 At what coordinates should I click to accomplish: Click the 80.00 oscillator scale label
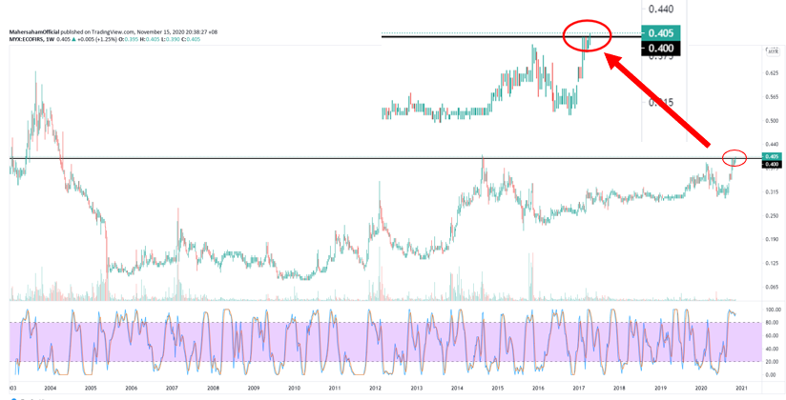[x=770, y=323]
